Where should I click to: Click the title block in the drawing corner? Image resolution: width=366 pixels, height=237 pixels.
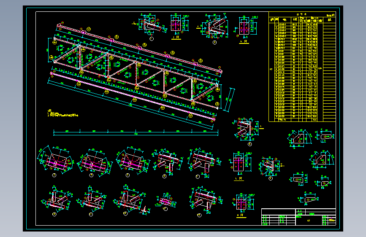(x=298, y=217)
